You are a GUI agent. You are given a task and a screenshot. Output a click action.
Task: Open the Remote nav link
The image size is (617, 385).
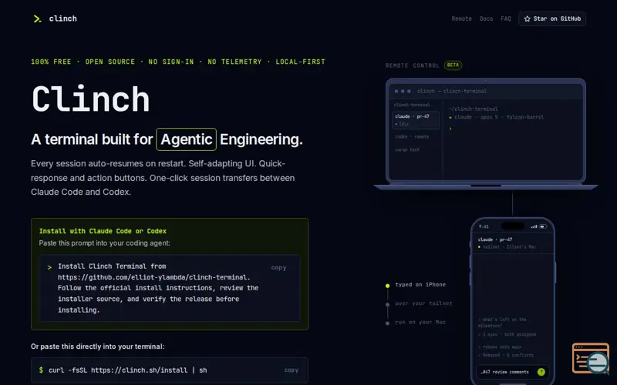point(461,18)
